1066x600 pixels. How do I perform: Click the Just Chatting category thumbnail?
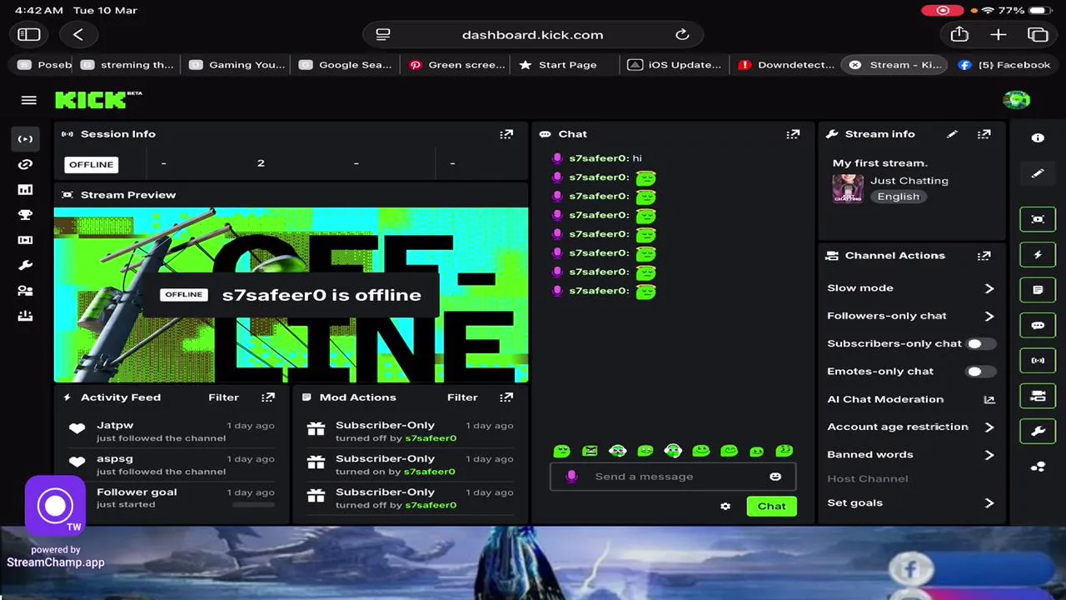pos(848,189)
